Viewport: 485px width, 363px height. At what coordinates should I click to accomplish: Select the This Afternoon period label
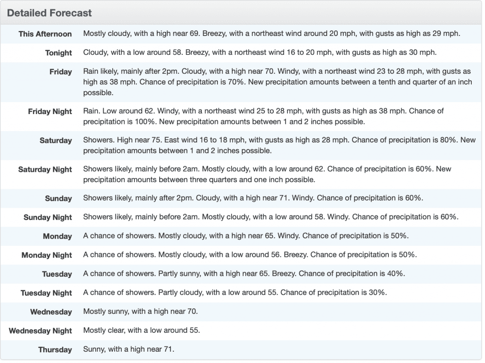[45, 34]
